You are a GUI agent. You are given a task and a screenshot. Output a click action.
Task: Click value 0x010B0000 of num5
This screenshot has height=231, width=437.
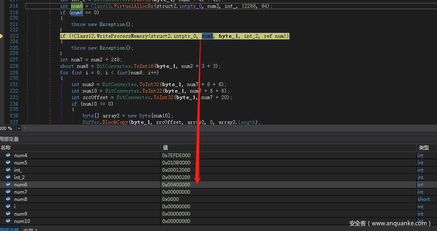coord(176,163)
